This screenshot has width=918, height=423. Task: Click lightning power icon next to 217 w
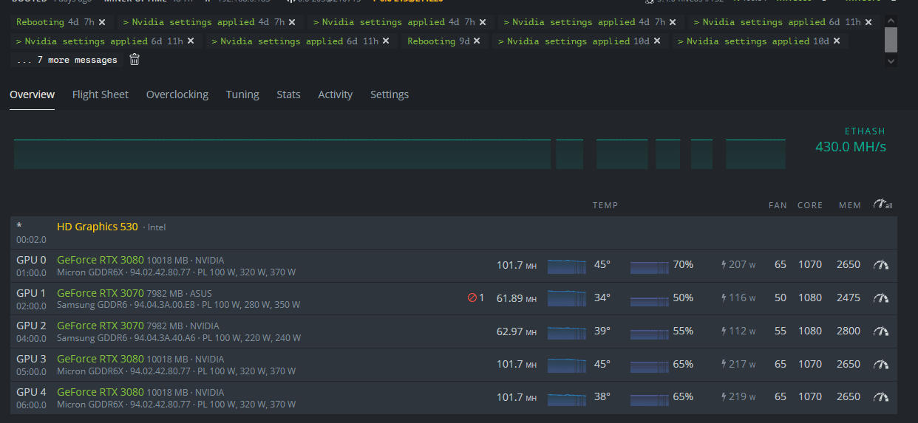coord(724,364)
